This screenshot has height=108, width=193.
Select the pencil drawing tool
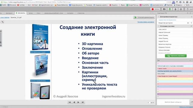pos(2,22)
